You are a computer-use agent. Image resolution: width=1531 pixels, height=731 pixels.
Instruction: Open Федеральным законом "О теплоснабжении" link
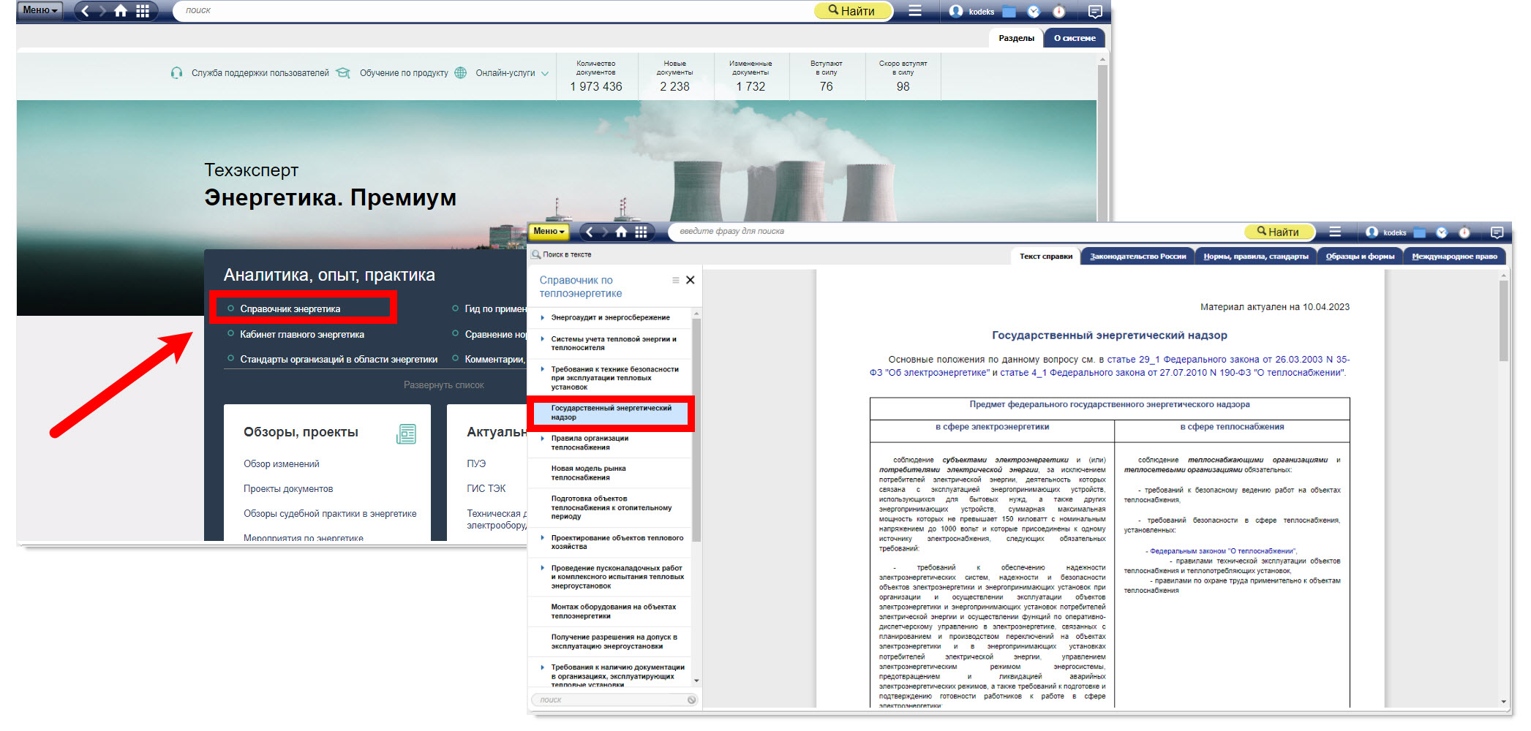tap(1222, 551)
